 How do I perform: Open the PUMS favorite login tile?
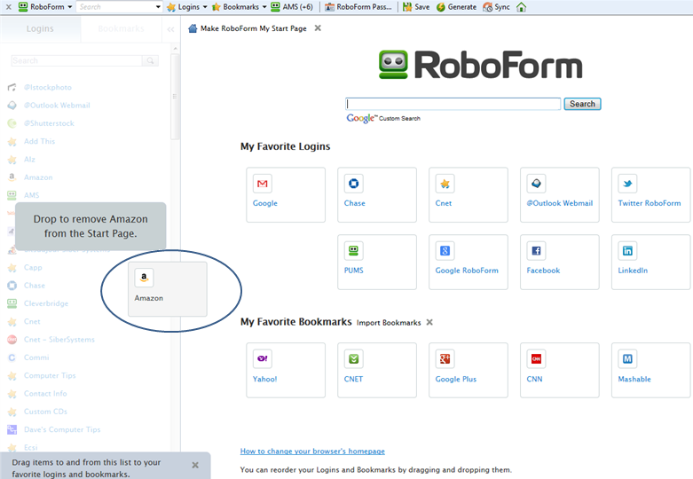pyautogui.click(x=377, y=262)
